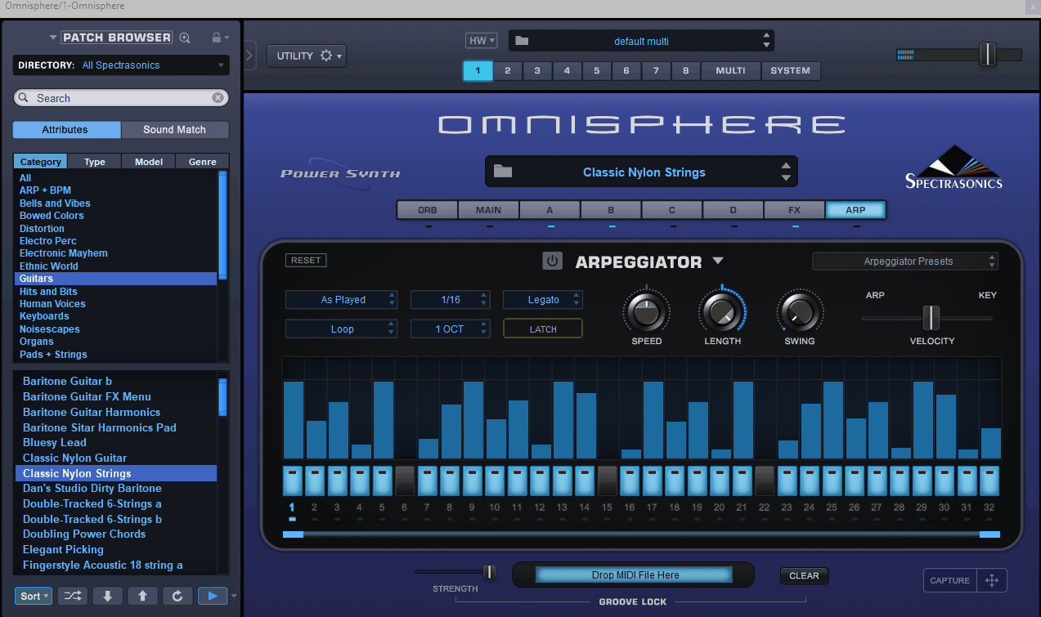Viewport: 1041px width, 617px height.
Task: Toggle arpeggiator step 32 button
Action: 989,481
